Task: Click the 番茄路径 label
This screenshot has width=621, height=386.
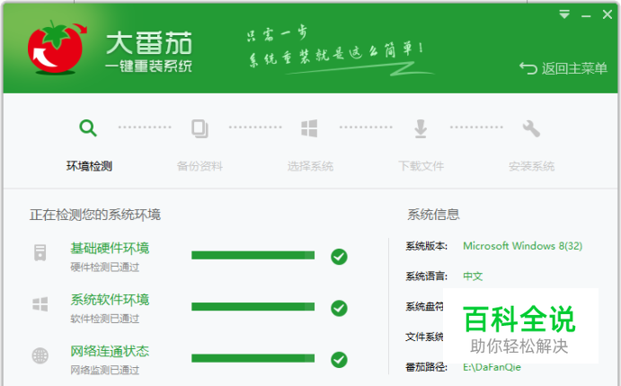Action: pyautogui.click(x=426, y=367)
